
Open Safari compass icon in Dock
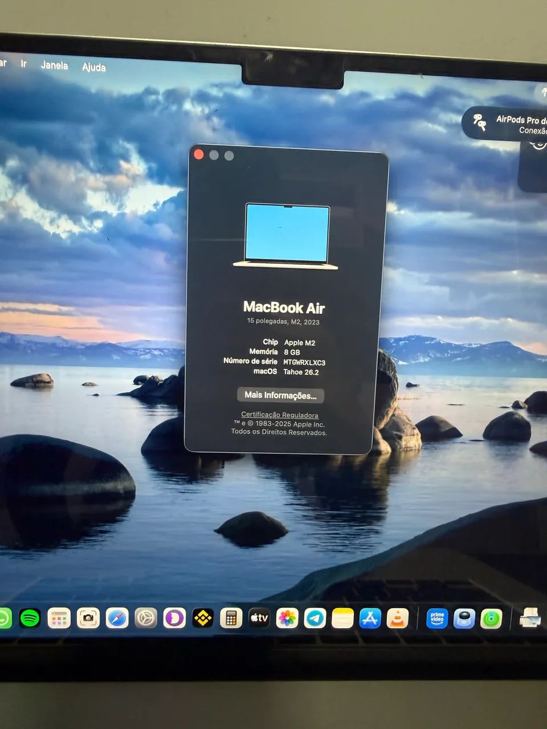(x=117, y=618)
